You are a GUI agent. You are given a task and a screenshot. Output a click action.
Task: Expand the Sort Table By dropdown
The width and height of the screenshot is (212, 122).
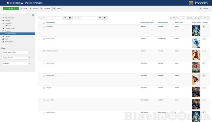(x=177, y=18)
